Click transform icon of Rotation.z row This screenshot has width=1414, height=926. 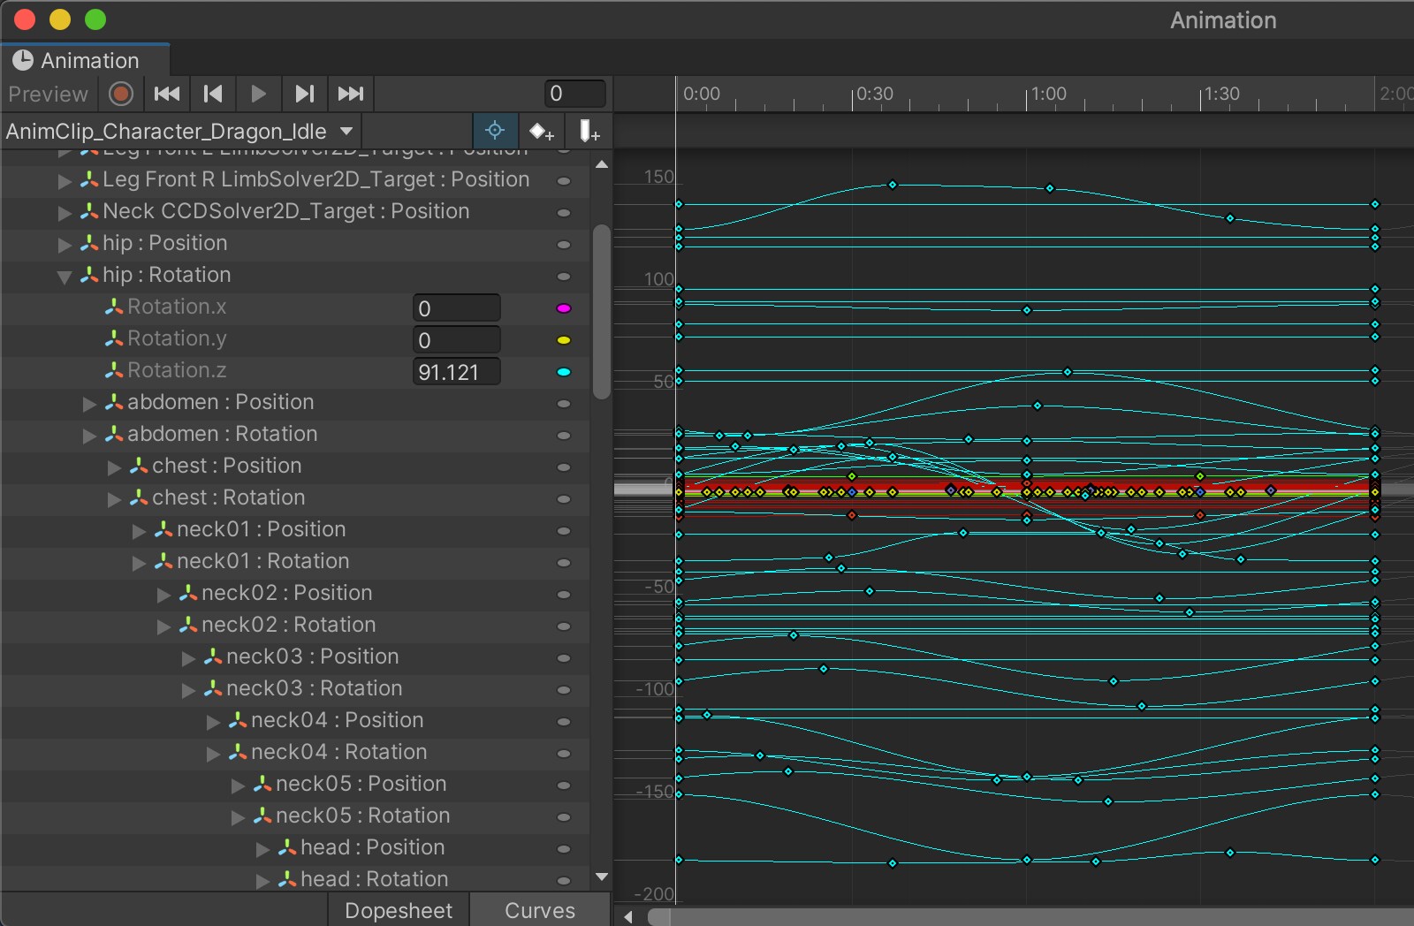(x=114, y=370)
